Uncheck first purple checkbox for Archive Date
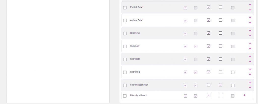258x104 pixels. (185, 21)
